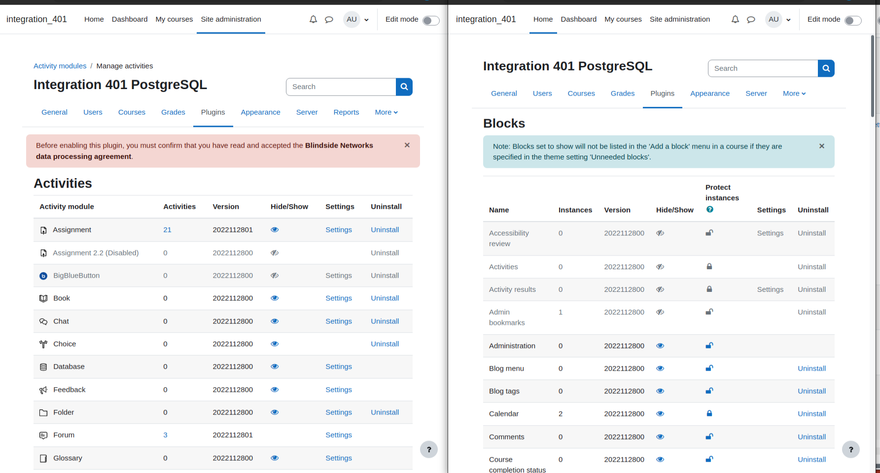Go to Dashboard in right window
880x473 pixels.
579,19
